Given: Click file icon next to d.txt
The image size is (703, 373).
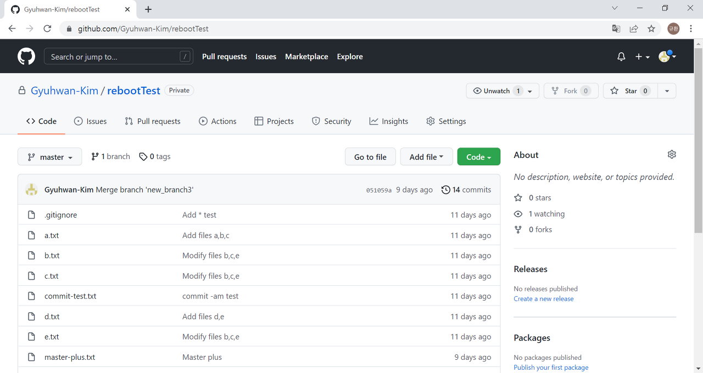Looking at the screenshot, I should (x=31, y=317).
